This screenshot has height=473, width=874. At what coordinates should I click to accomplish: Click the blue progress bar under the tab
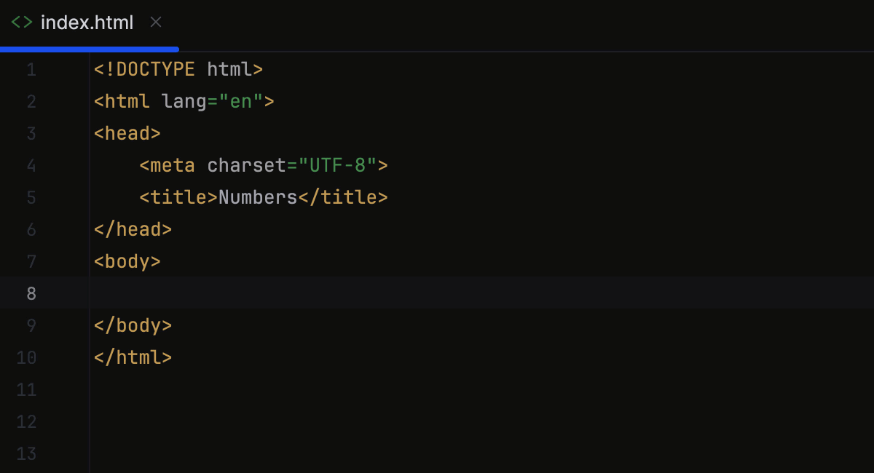click(x=87, y=49)
